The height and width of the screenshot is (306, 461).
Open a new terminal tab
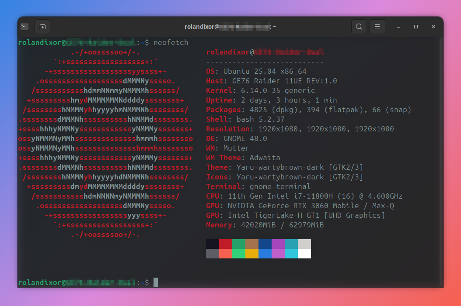coord(42,27)
